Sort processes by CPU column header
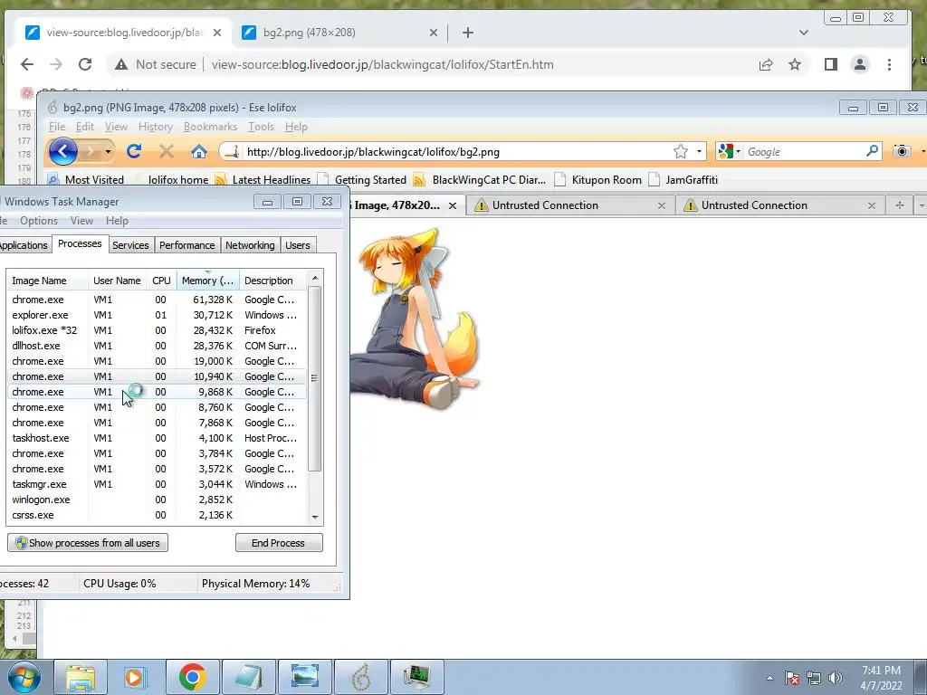Image resolution: width=927 pixels, height=695 pixels. 161,281
